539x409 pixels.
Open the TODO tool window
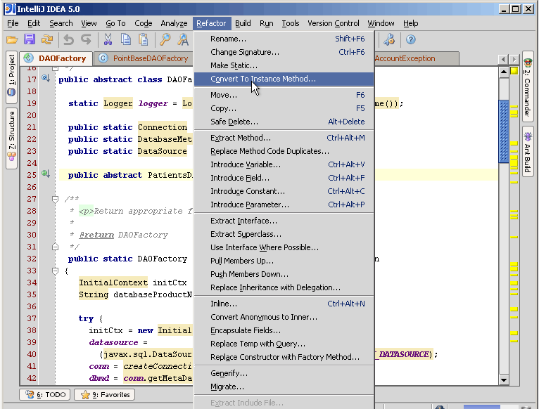[45, 394]
